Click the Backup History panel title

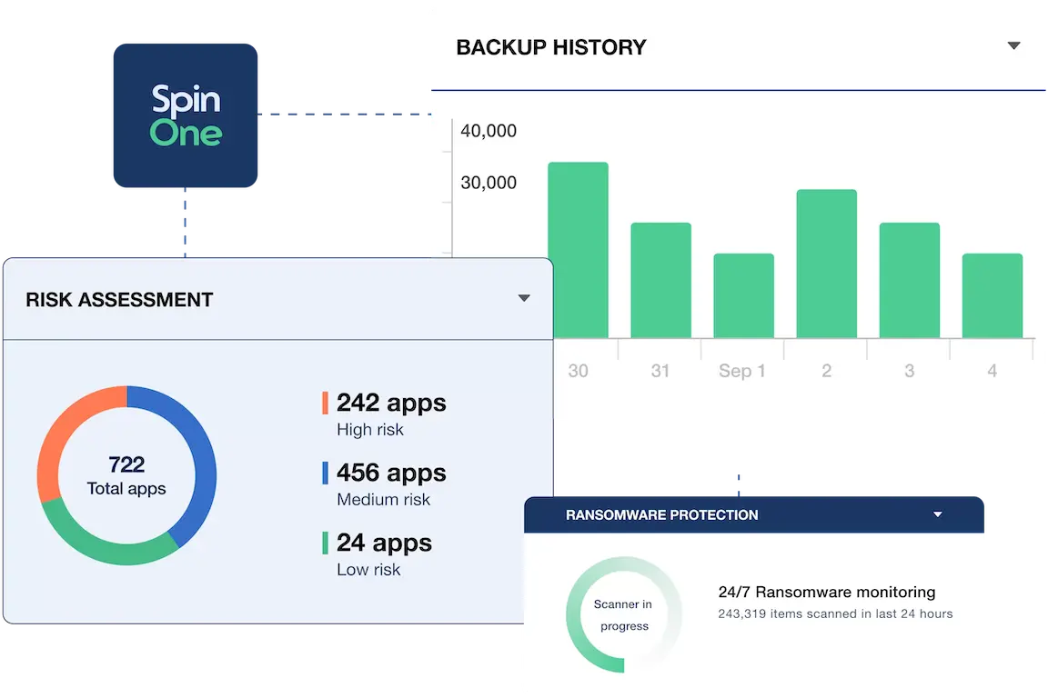tap(550, 47)
